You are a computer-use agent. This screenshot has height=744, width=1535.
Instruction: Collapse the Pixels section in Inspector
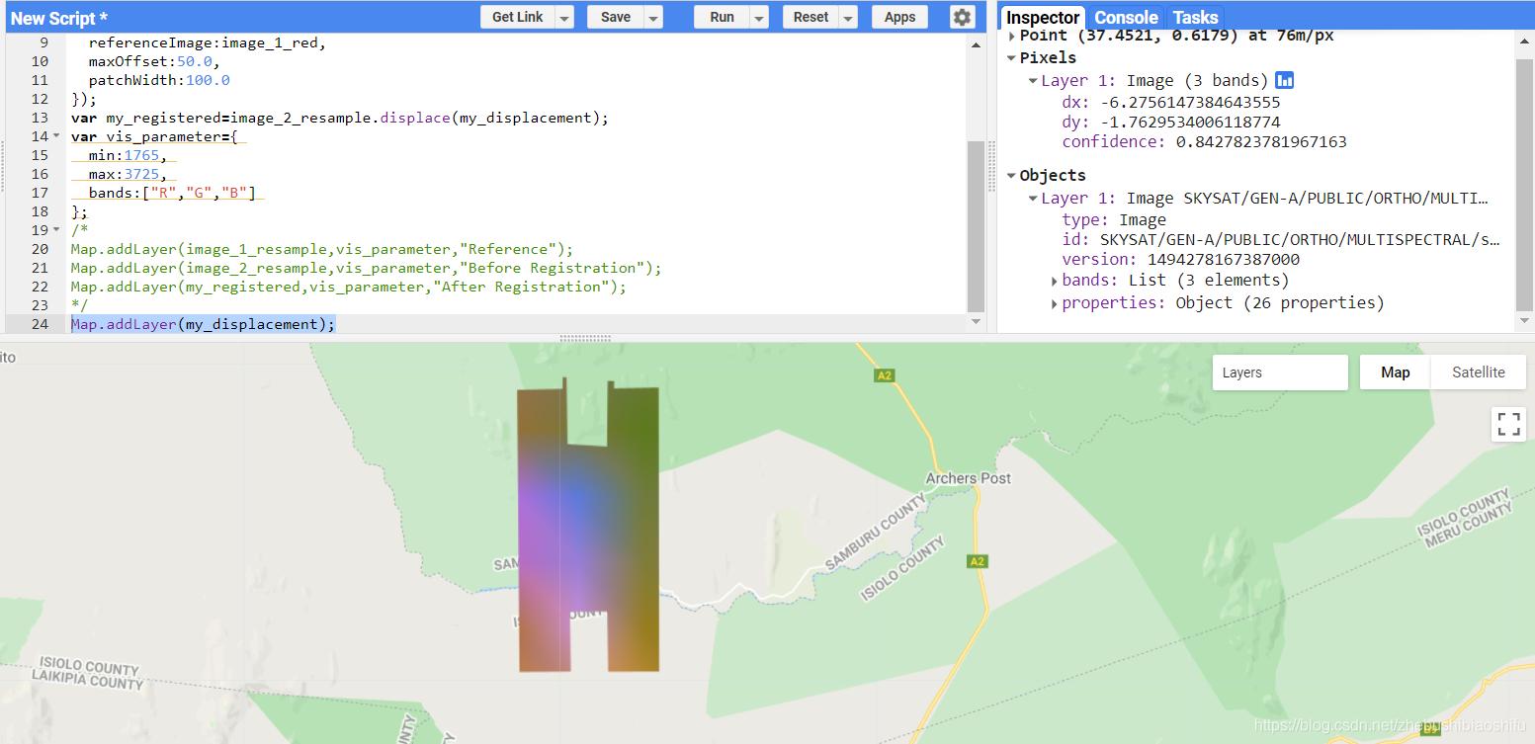tap(1011, 57)
